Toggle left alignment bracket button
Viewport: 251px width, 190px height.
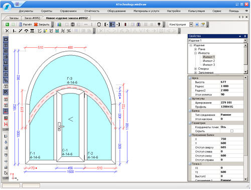(106, 25)
